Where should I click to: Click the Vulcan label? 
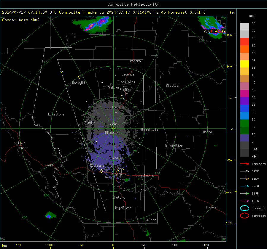click(151, 220)
